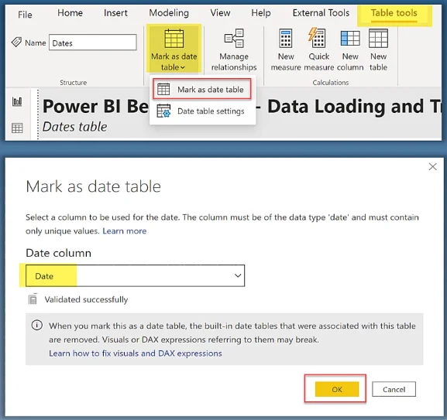This screenshot has height=420, width=447.
Task: Switch to the Modeling tab
Action: [x=169, y=13]
